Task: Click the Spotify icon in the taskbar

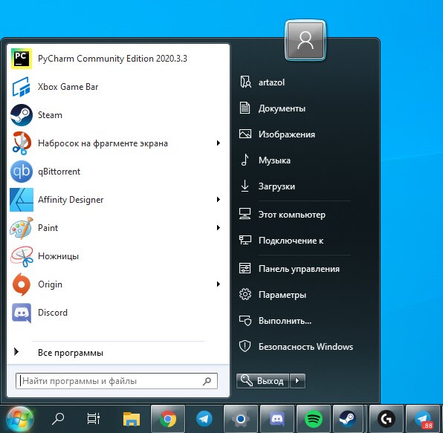Action: [x=314, y=419]
